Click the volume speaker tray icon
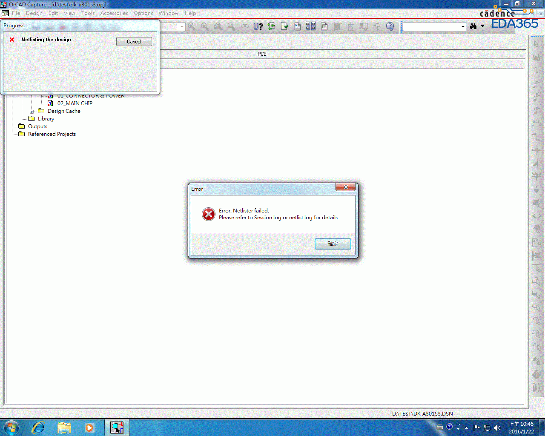This screenshot has height=436, width=545. (x=497, y=427)
